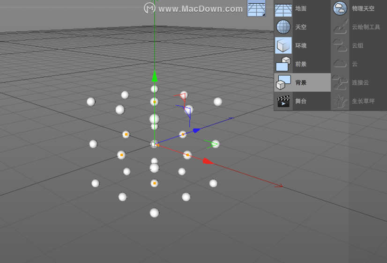Screen dimensions: 387x263
Task: Click the Cloud Group (云组) icon
Action: 340,45
